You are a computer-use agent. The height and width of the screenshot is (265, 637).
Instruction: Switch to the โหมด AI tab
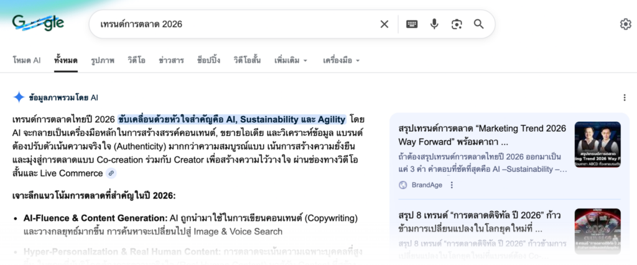pos(27,60)
